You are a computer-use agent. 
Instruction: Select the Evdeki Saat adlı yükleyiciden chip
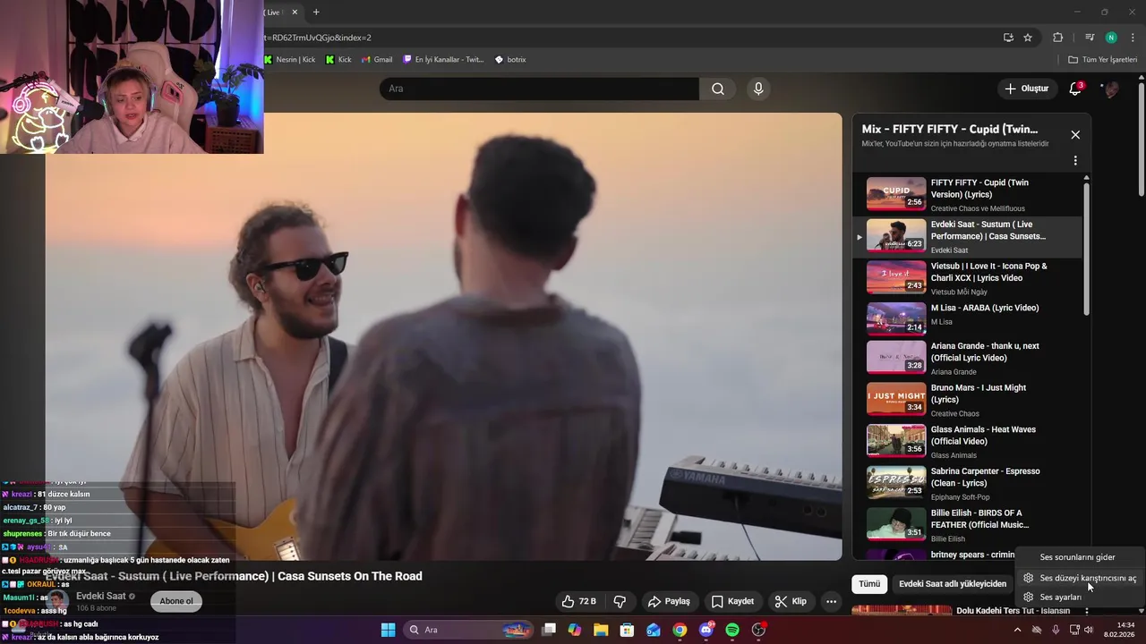(x=953, y=584)
